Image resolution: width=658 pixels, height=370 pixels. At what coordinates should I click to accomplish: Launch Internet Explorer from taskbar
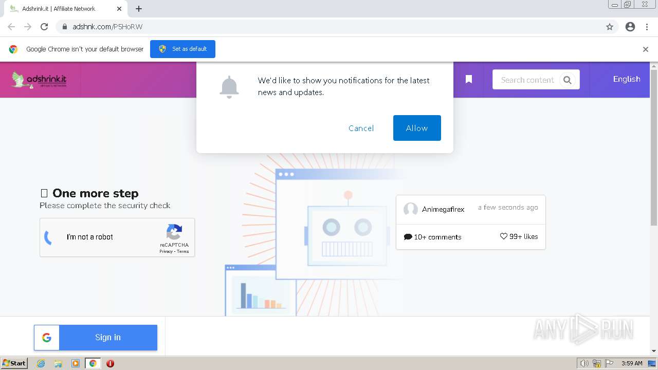41,363
